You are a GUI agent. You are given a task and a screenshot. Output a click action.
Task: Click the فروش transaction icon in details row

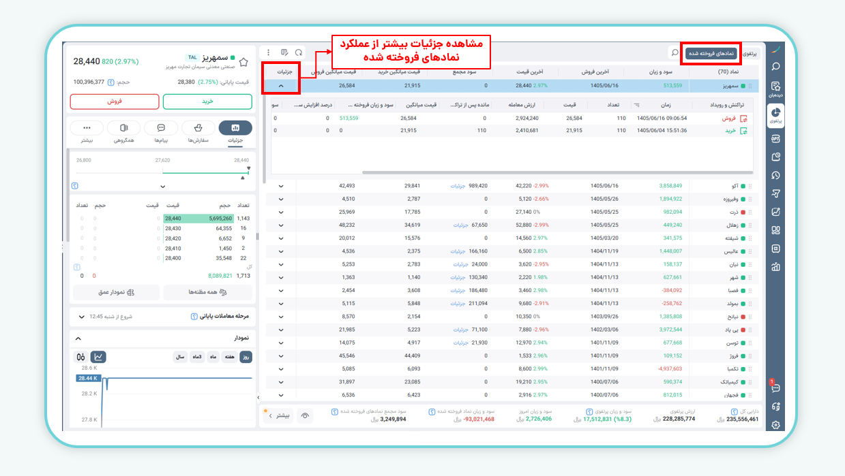tap(743, 118)
